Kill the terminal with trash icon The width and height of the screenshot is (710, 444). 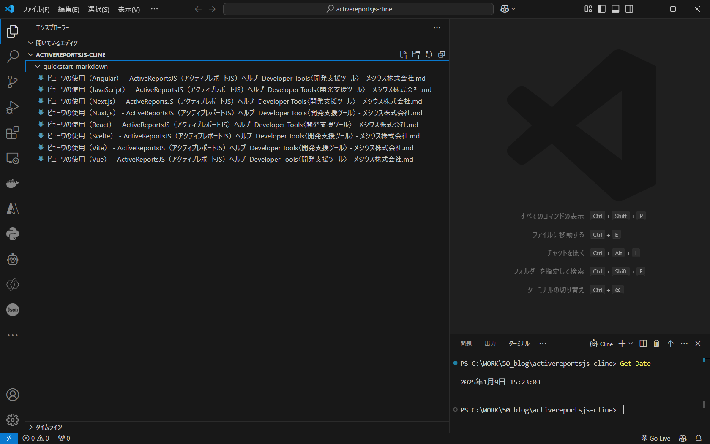click(x=656, y=344)
